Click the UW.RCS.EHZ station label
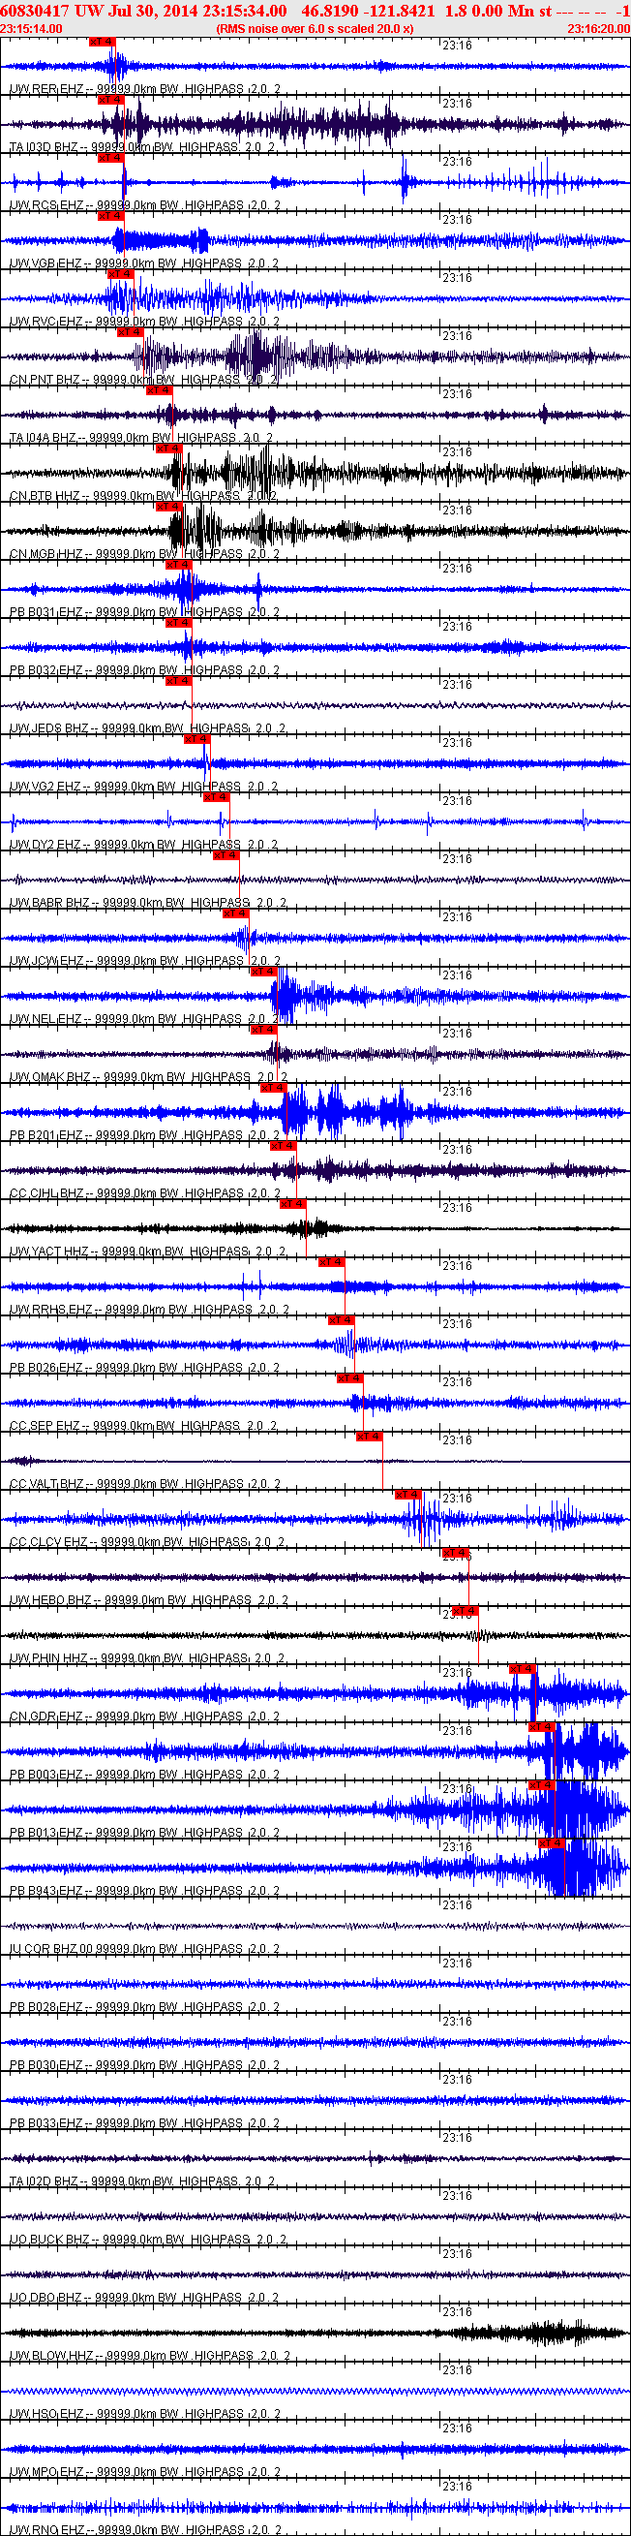 [x=144, y=204]
